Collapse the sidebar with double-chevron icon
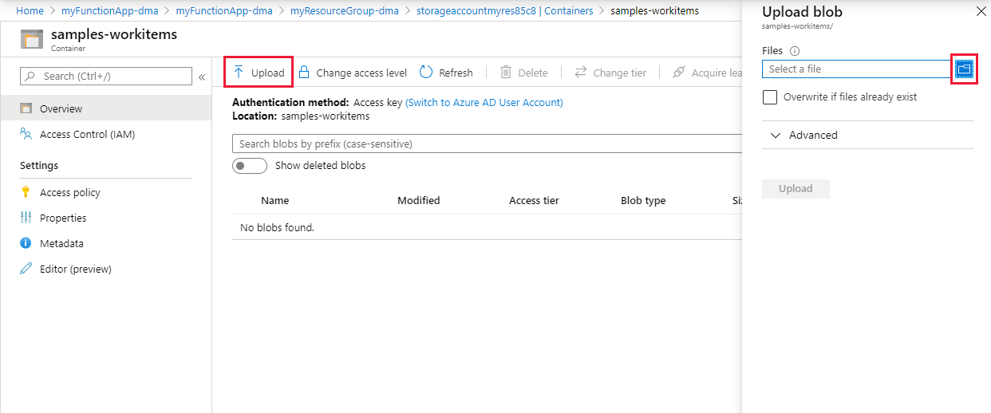991x413 pixels. point(202,77)
